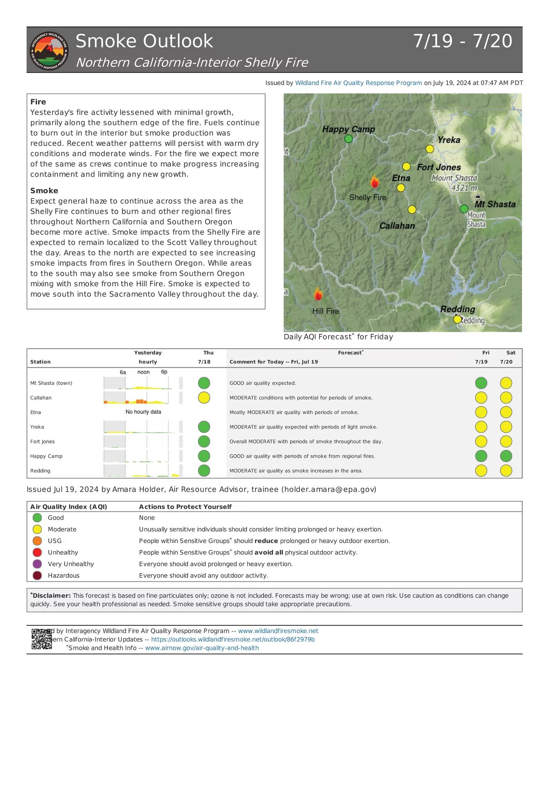Select the Mt Shasta green map marker
This screenshot has width=559, height=791.
464,209
